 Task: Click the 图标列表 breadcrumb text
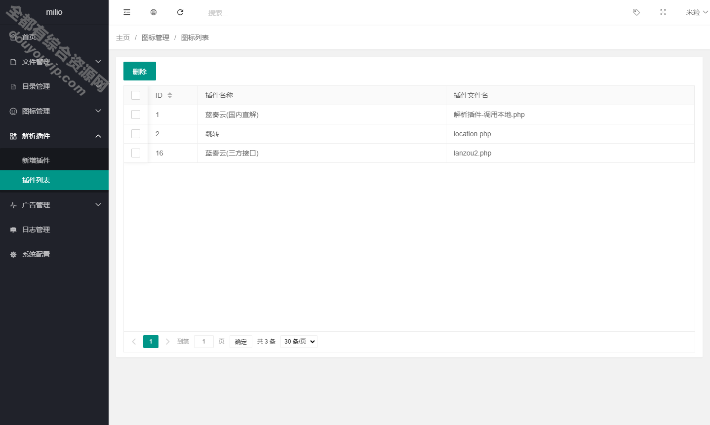[195, 38]
